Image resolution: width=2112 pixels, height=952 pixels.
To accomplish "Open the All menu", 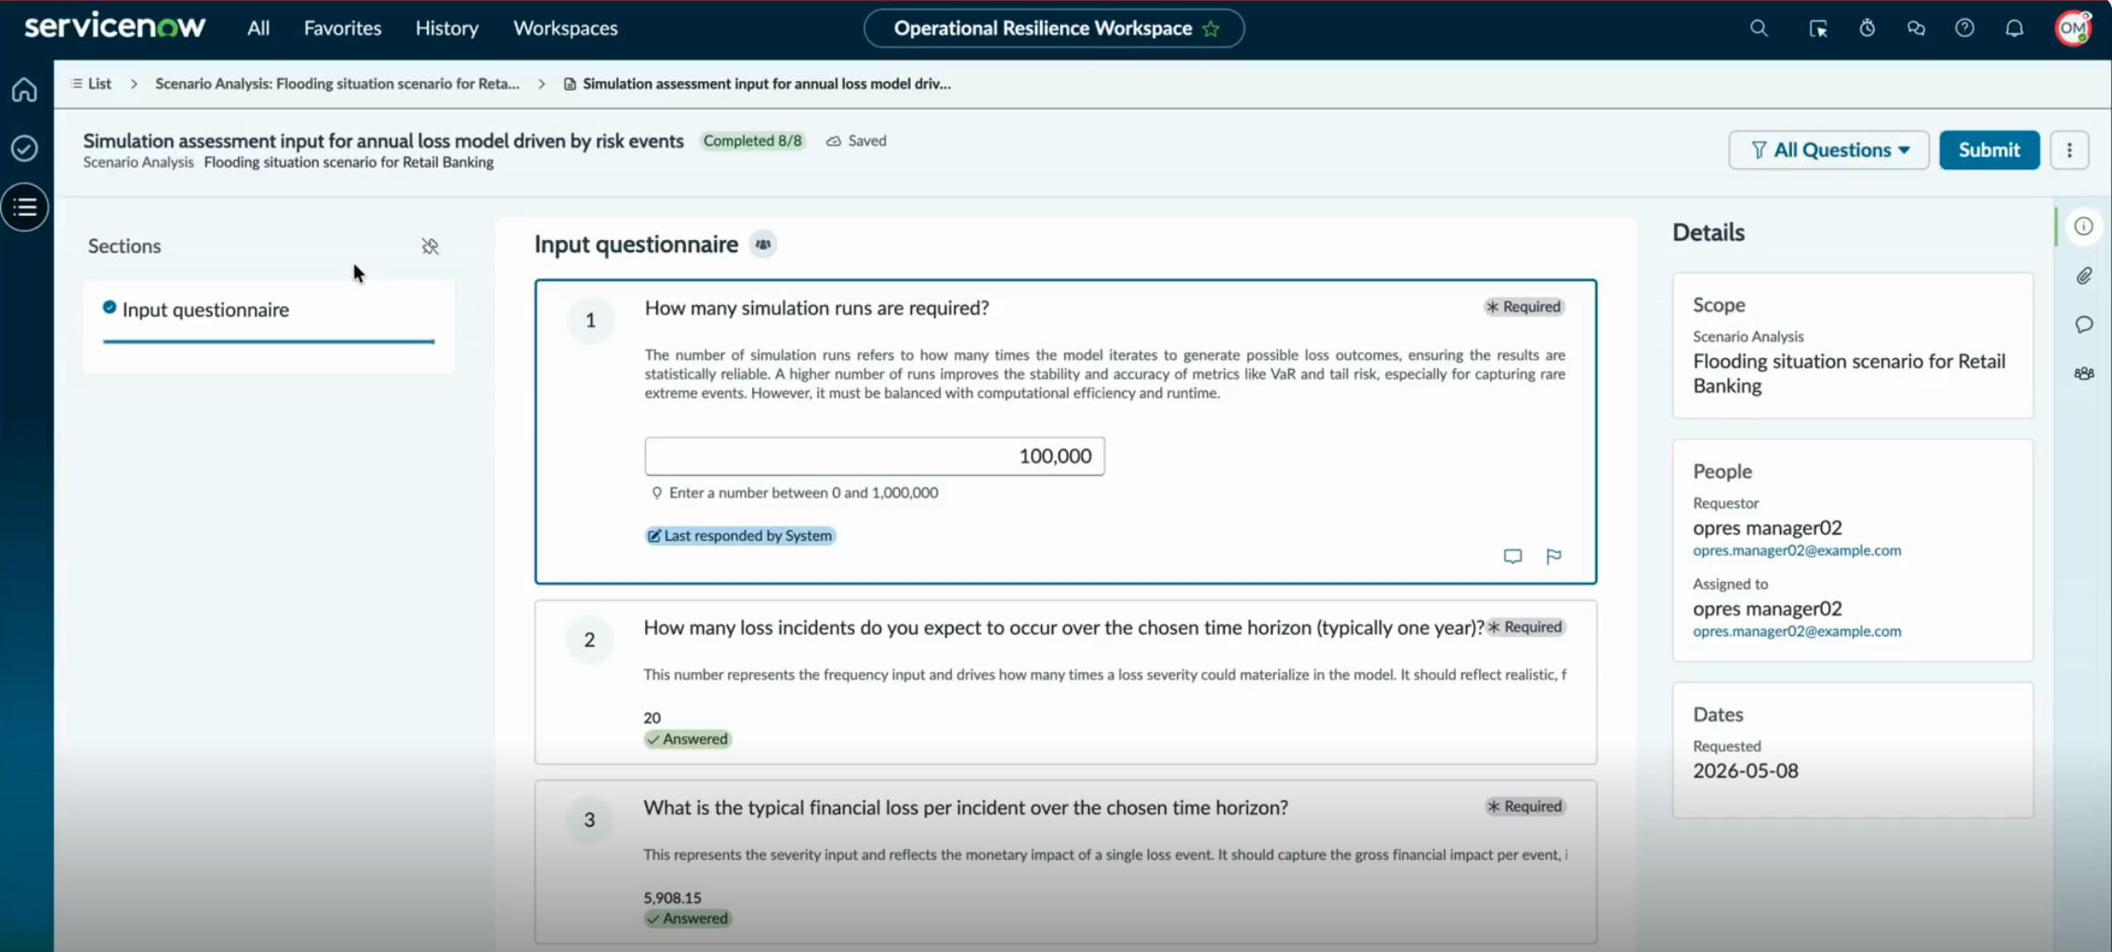I will coord(258,28).
